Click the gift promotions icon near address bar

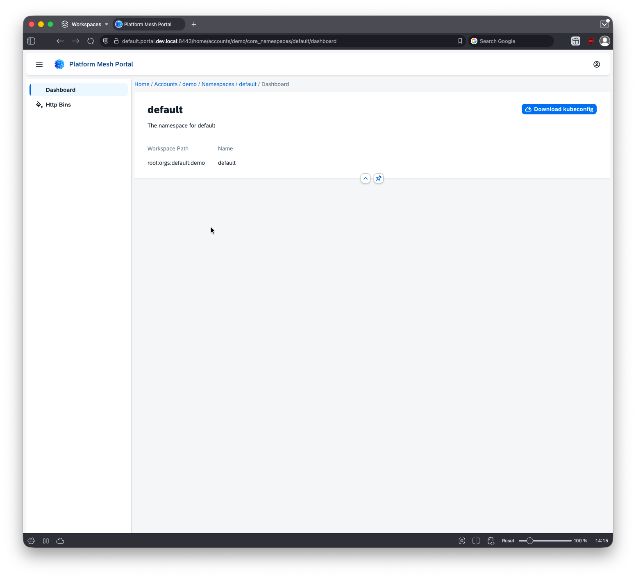click(x=575, y=41)
